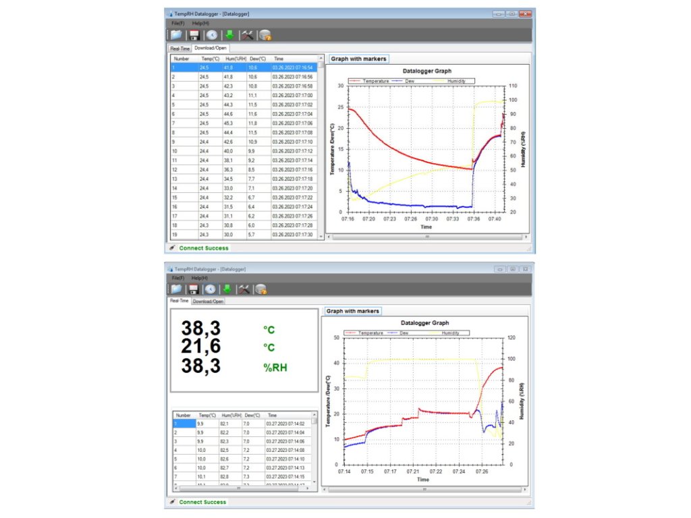Open File(F) menu in bottom window
This screenshot has height=518, width=691.
178,278
